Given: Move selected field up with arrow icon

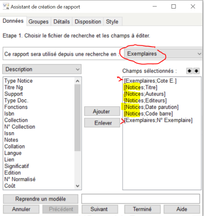Looking at the screenshot, I should [x=189, y=71].
